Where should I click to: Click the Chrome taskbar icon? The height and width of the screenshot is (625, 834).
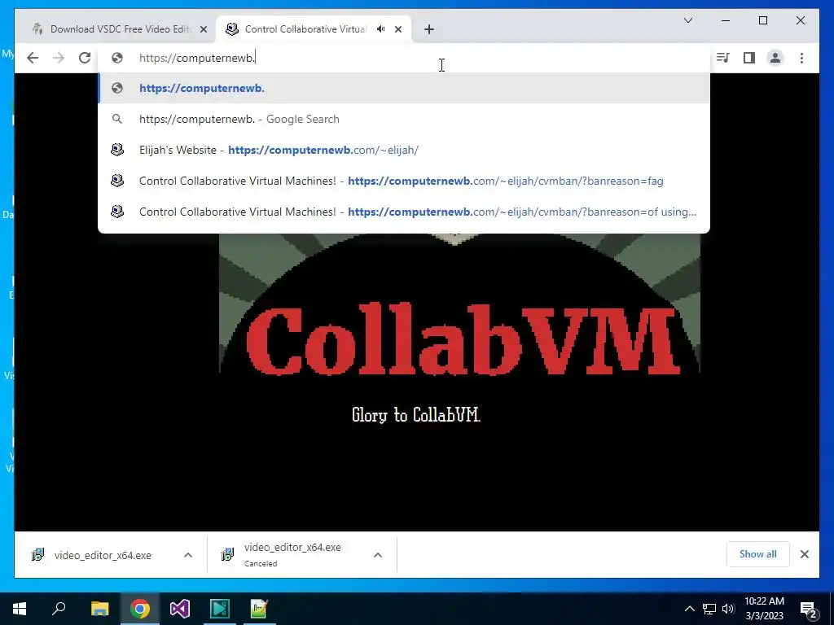coord(140,609)
